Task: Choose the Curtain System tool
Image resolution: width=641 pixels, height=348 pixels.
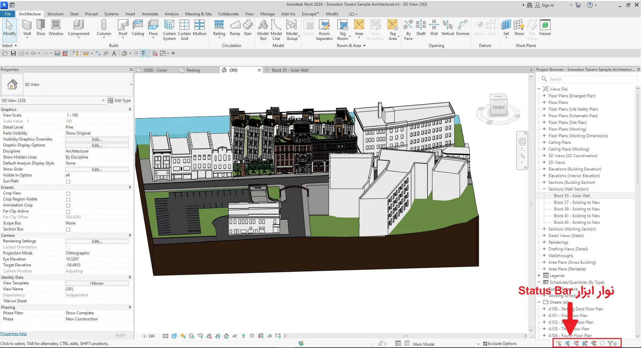Action: (169, 30)
